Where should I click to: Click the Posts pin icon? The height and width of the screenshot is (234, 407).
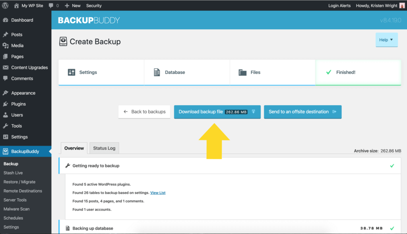[x=6, y=35]
